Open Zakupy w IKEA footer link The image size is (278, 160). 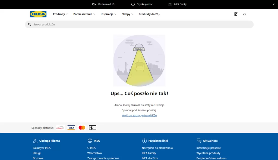tap(42, 148)
